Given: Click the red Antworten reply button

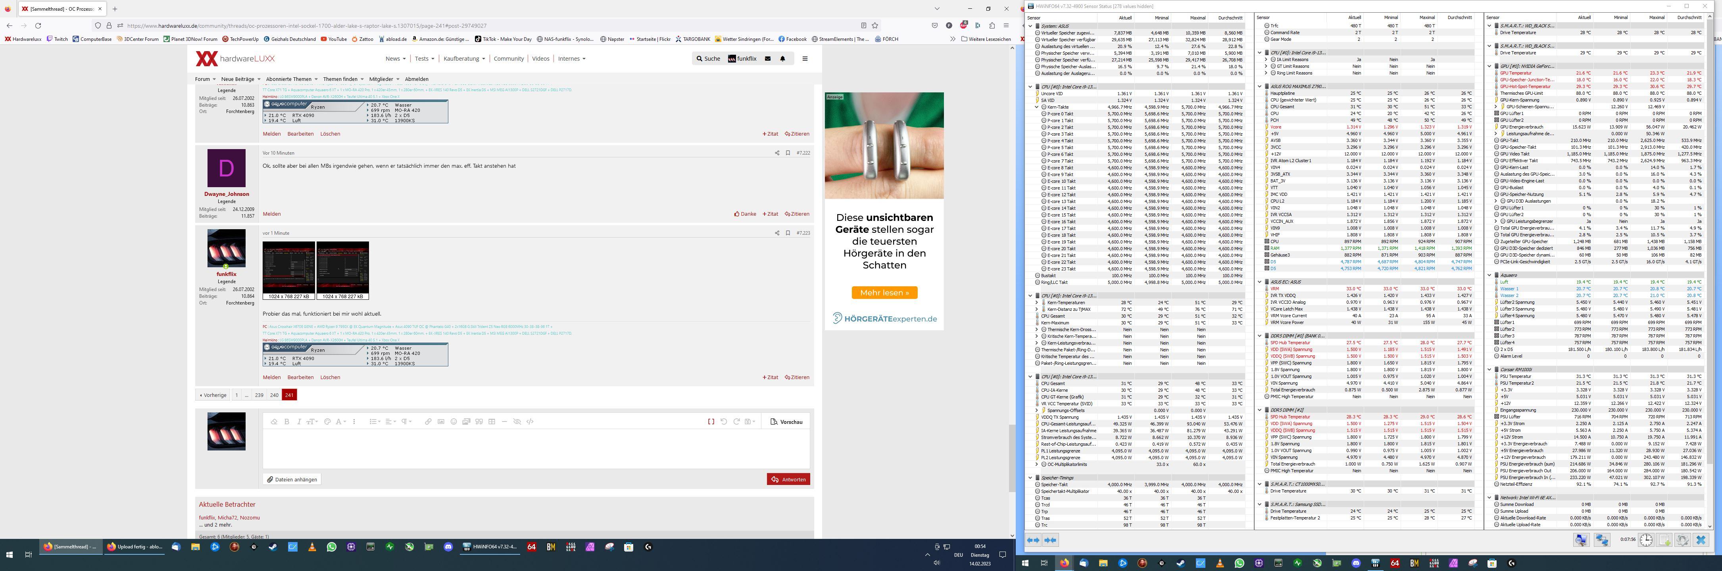Looking at the screenshot, I should (x=788, y=479).
